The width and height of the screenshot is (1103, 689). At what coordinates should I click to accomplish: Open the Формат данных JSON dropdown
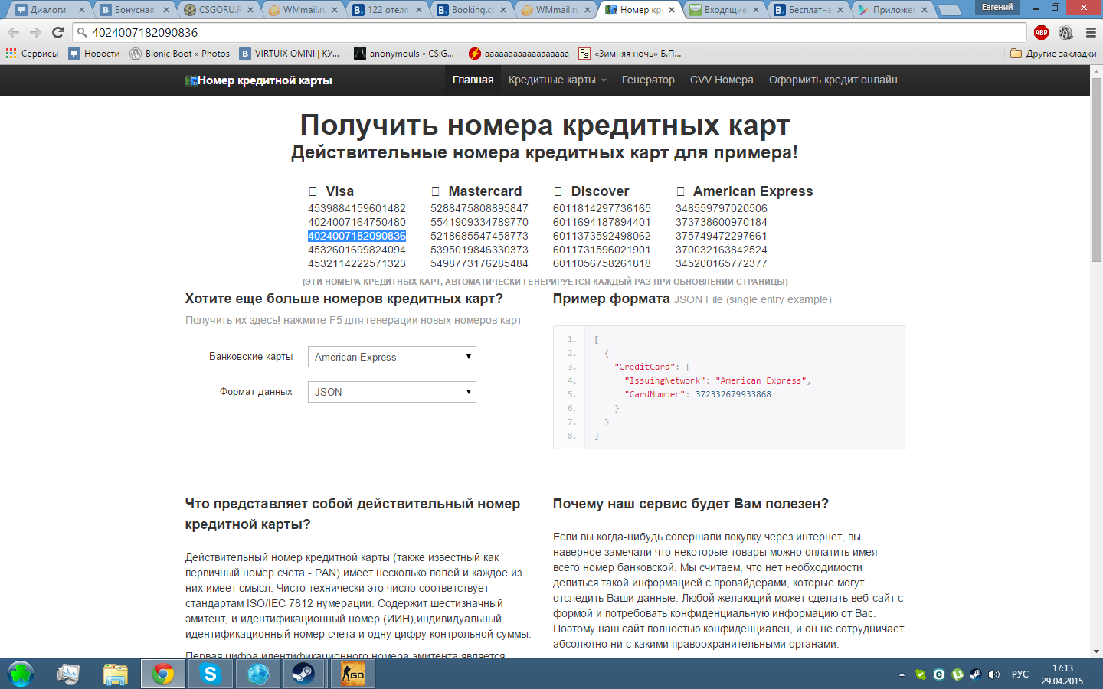(392, 392)
